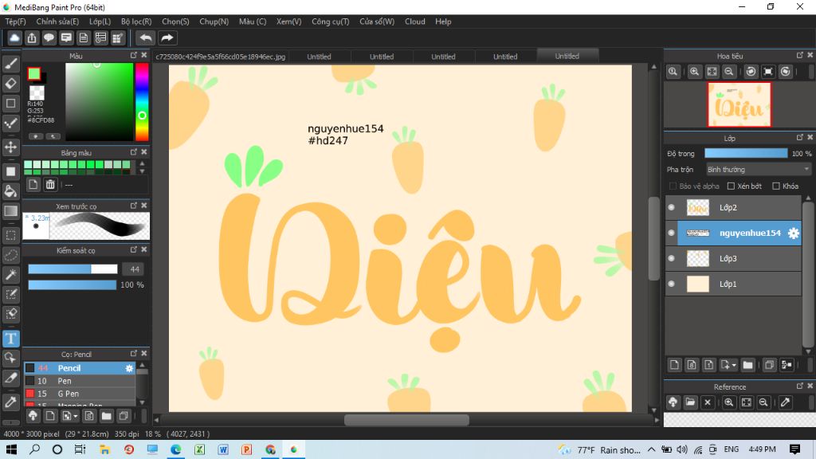Screen dimensions: 816x459
Task: Adjust the Độ trong opacity slider
Action: (746, 153)
